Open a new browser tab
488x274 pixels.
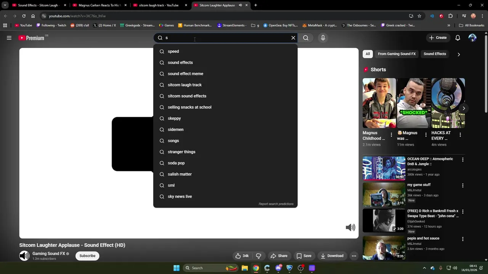pyautogui.click(x=255, y=5)
